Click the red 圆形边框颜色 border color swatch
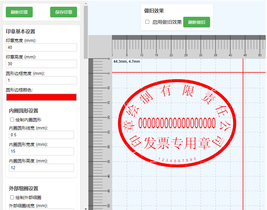The height and width of the screenshot is (210, 267). coord(41,97)
